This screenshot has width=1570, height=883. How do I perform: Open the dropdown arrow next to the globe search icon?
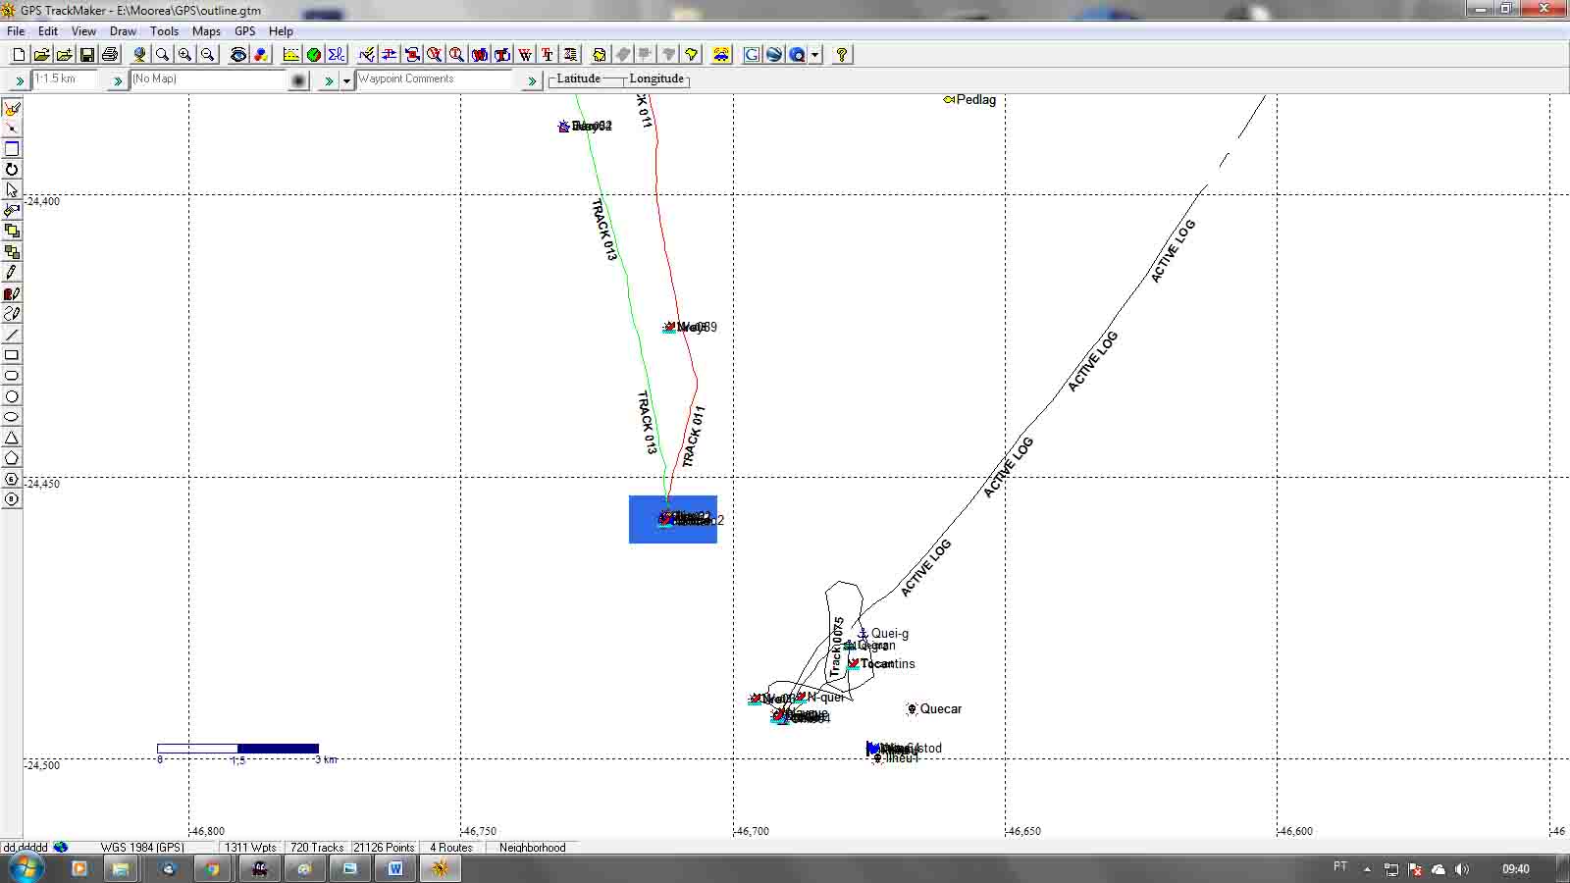click(815, 55)
